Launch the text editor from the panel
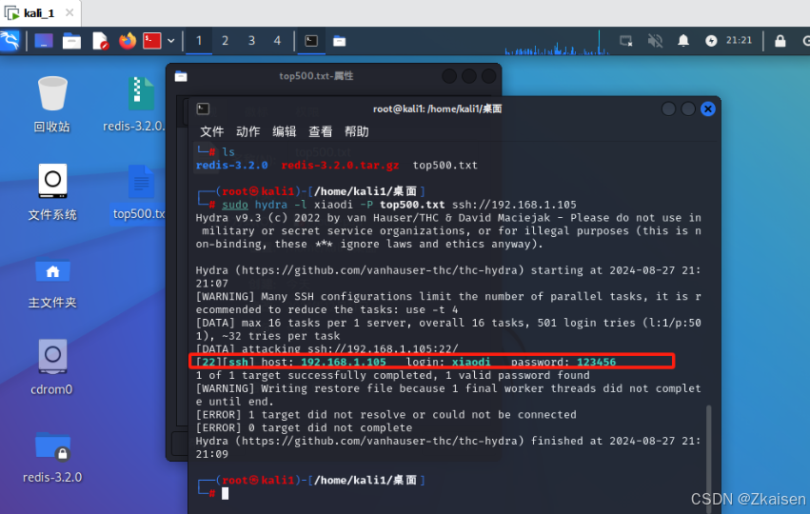Image resolution: width=810 pixels, height=514 pixels. 100,41
